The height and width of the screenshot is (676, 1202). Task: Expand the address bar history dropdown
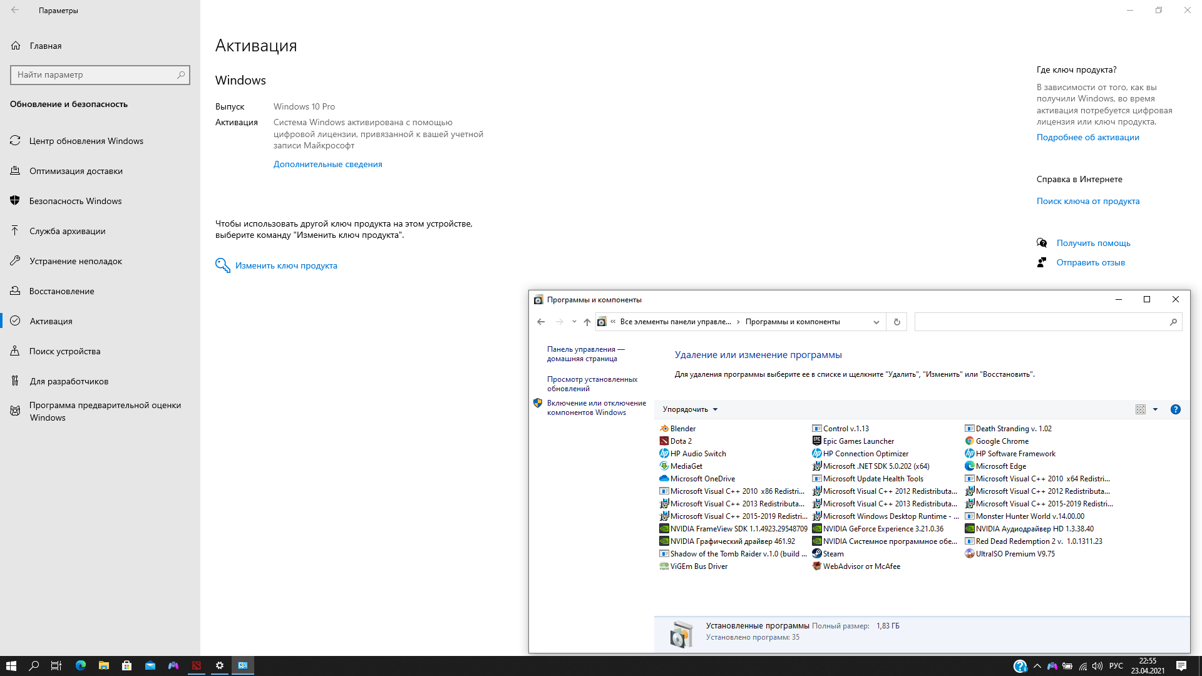(x=876, y=322)
